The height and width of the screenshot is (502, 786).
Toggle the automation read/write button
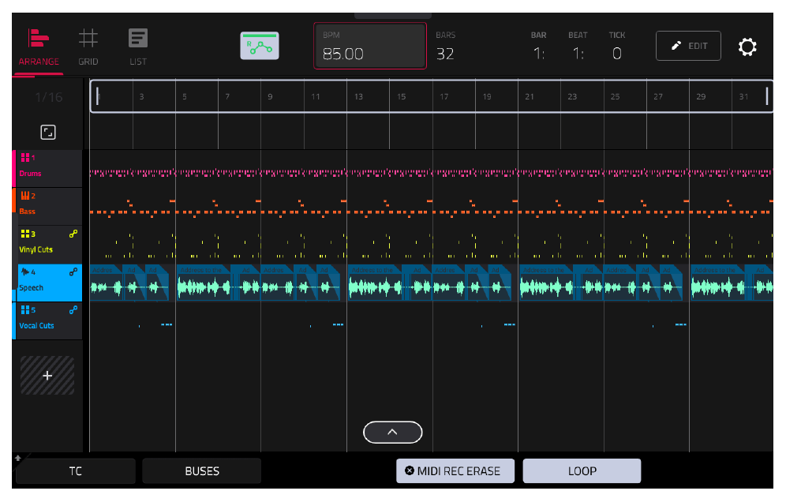pos(260,46)
